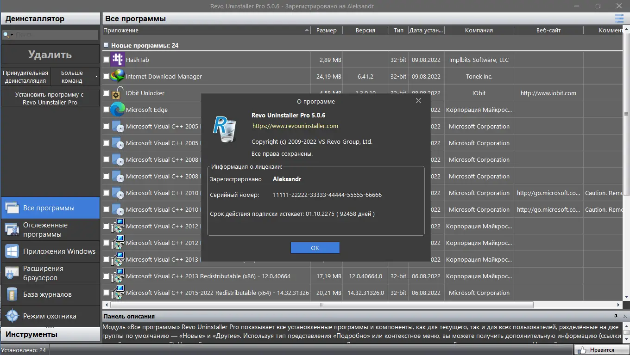
Task: Click the icon of Visual C++ 2013 (x86) 12.0.40664
Action: [x=118, y=276]
